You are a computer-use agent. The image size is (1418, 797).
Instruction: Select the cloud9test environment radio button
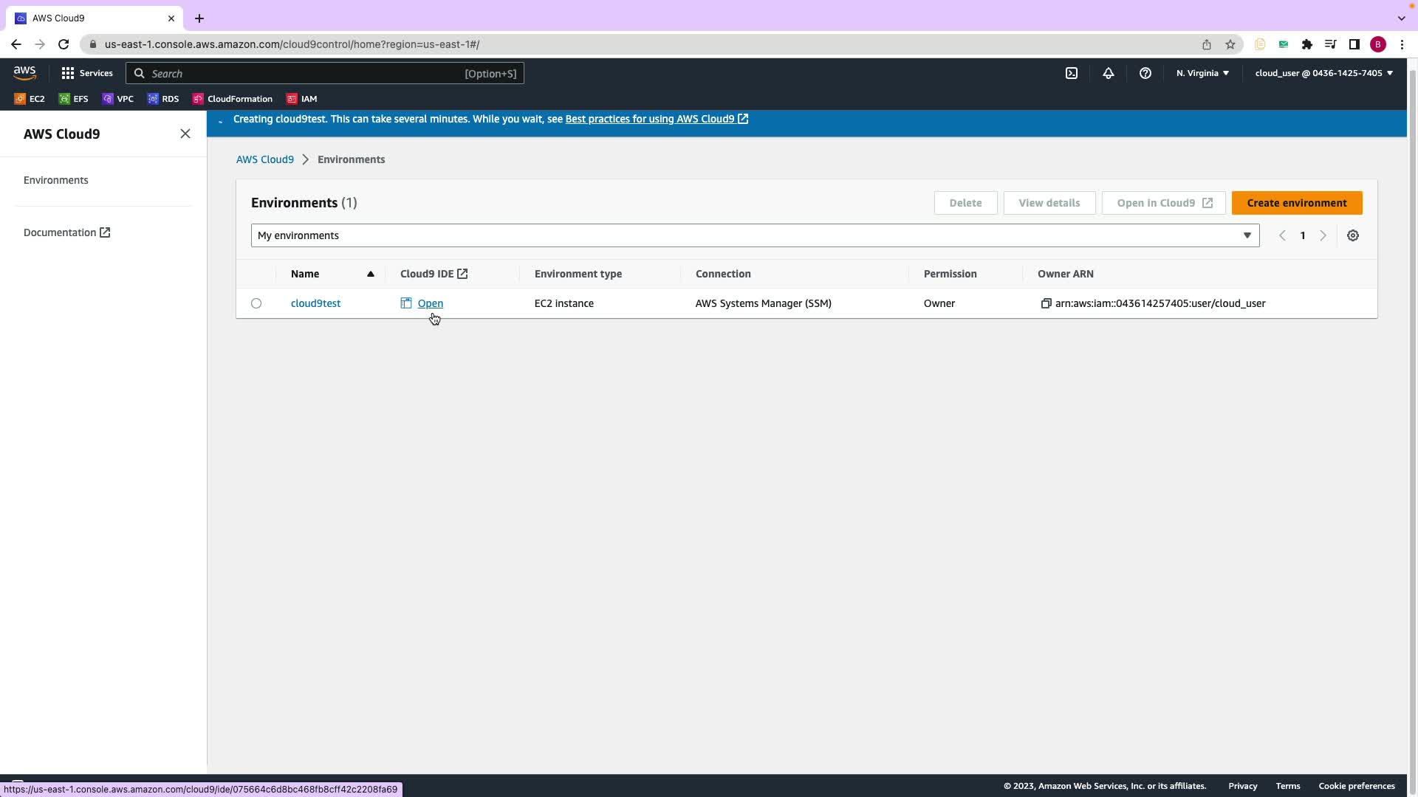click(x=256, y=303)
